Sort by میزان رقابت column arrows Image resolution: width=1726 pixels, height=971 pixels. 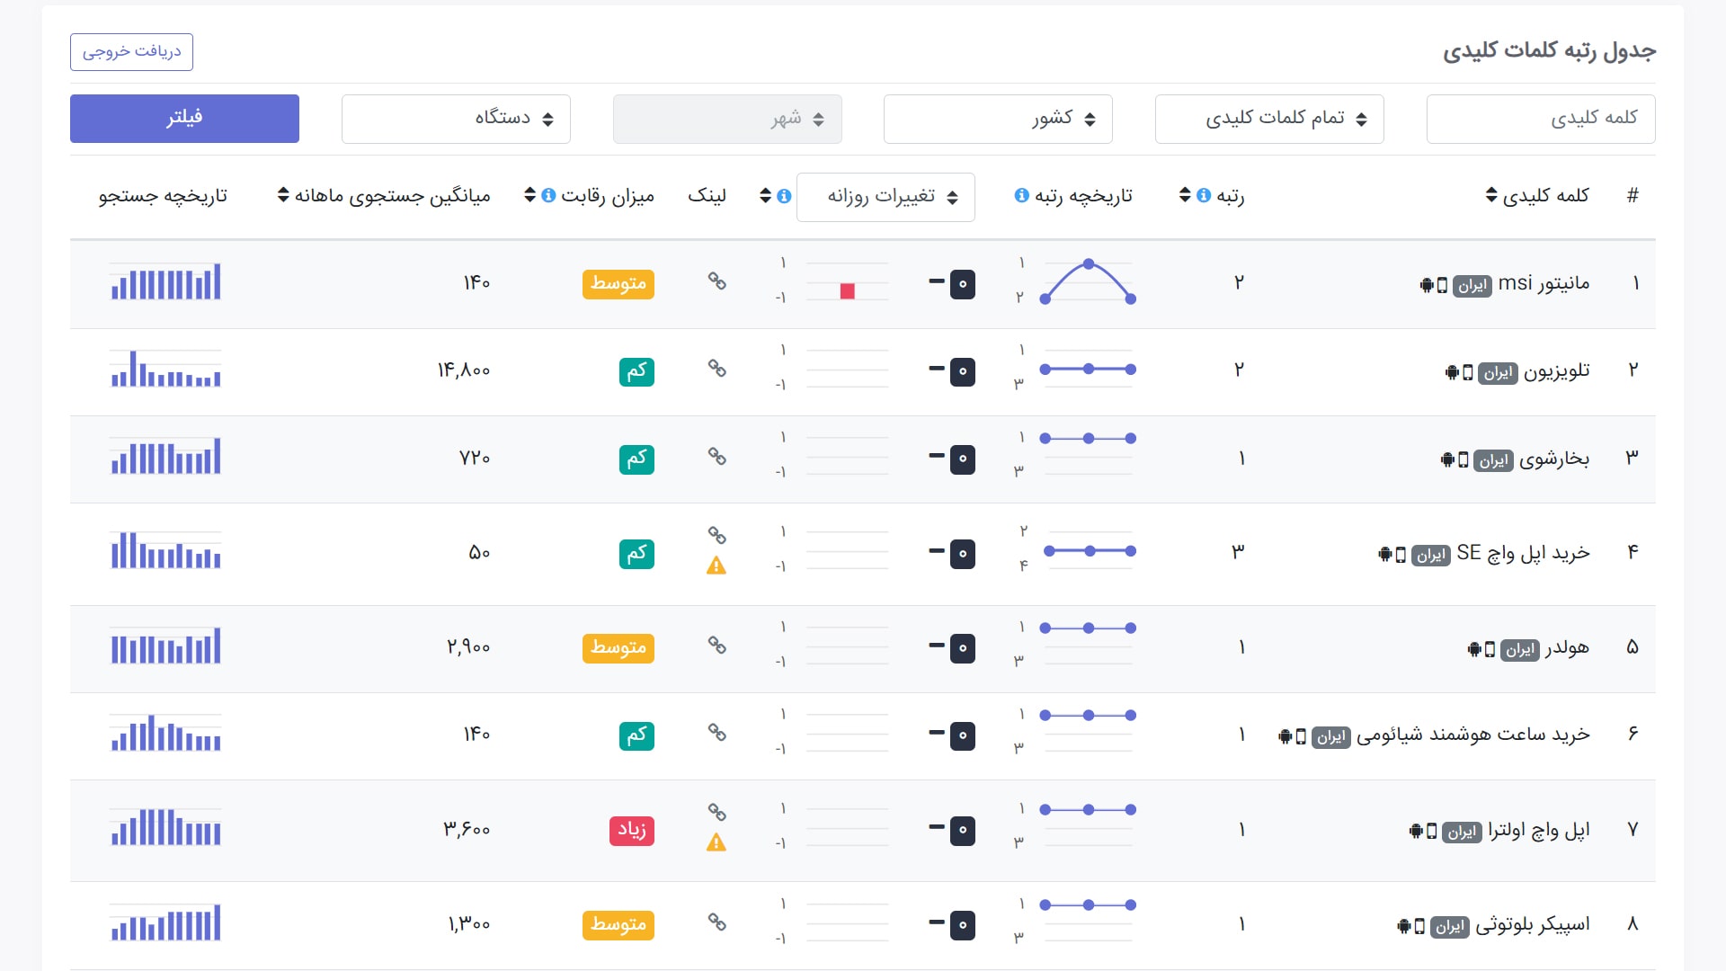click(529, 195)
